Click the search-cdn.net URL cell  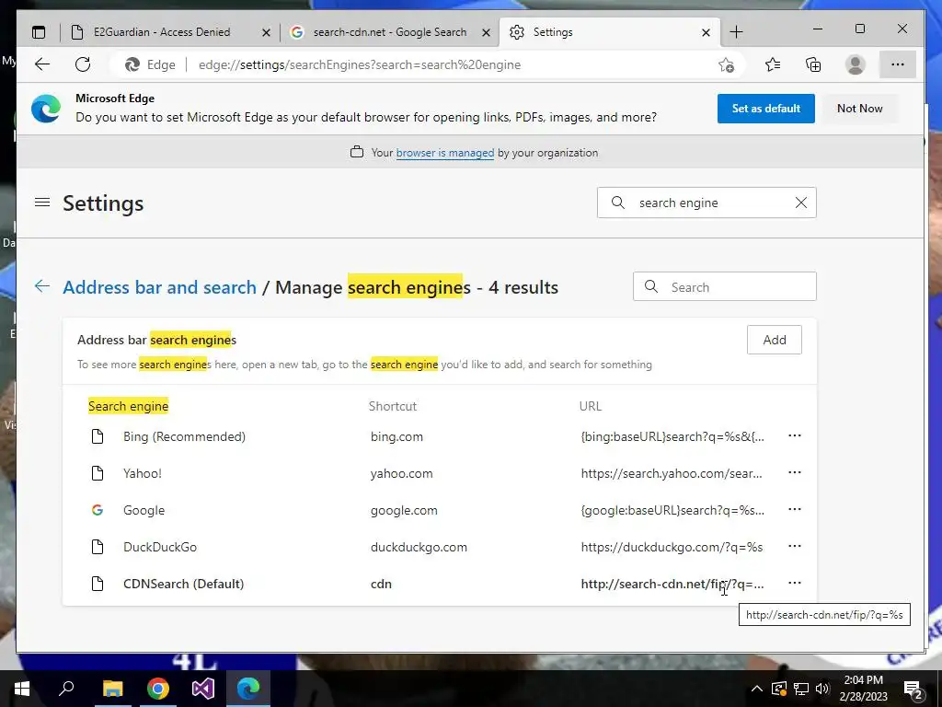pyautogui.click(x=672, y=584)
